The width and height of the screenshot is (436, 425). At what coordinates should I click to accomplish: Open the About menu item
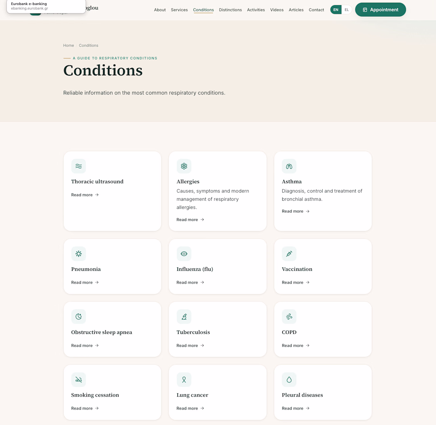(x=160, y=10)
